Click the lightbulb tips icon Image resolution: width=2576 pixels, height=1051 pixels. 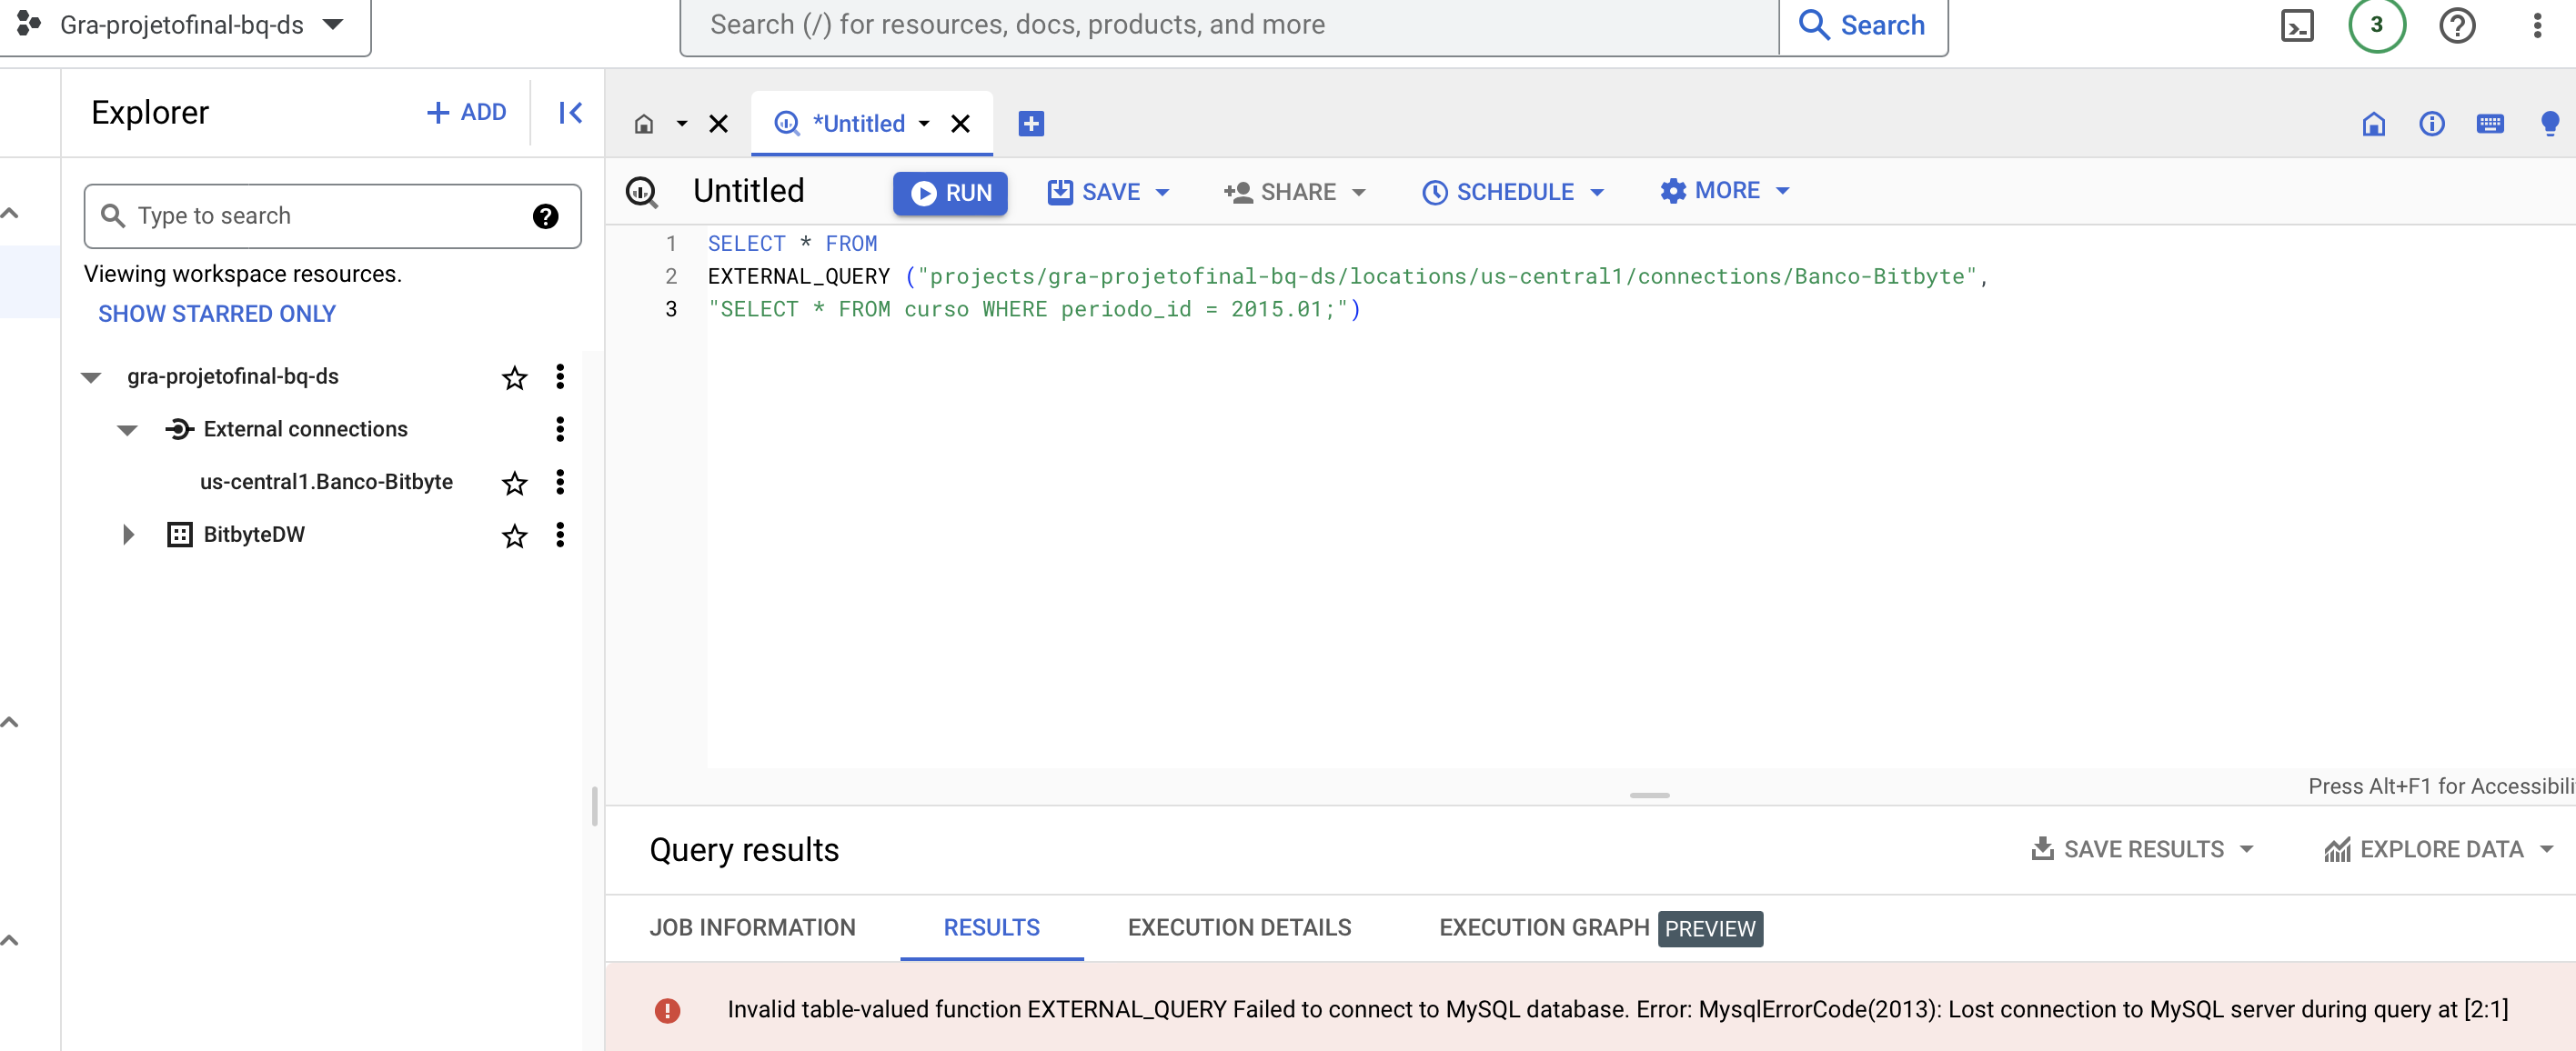pyautogui.click(x=2549, y=124)
